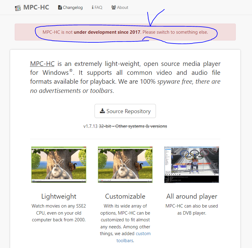Open the About page

pos(120,7)
